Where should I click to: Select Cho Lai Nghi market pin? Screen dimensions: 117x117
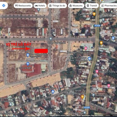click(28, 64)
